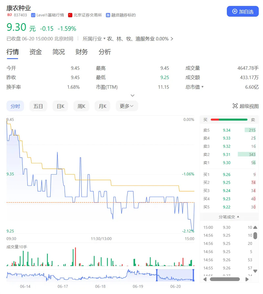Switch chart to 日K view

coord(60,106)
